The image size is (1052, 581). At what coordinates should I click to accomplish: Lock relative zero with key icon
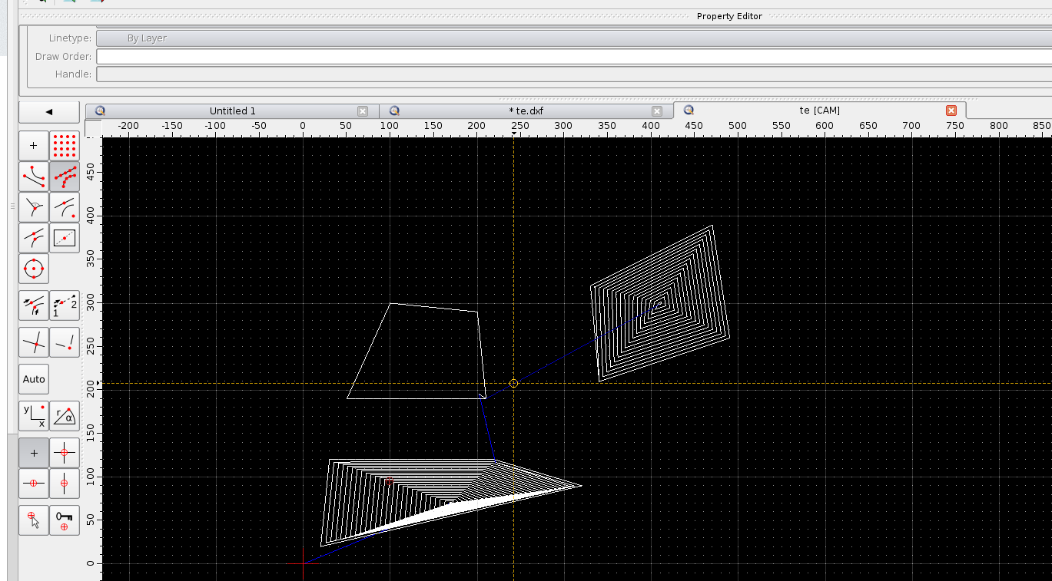(65, 520)
